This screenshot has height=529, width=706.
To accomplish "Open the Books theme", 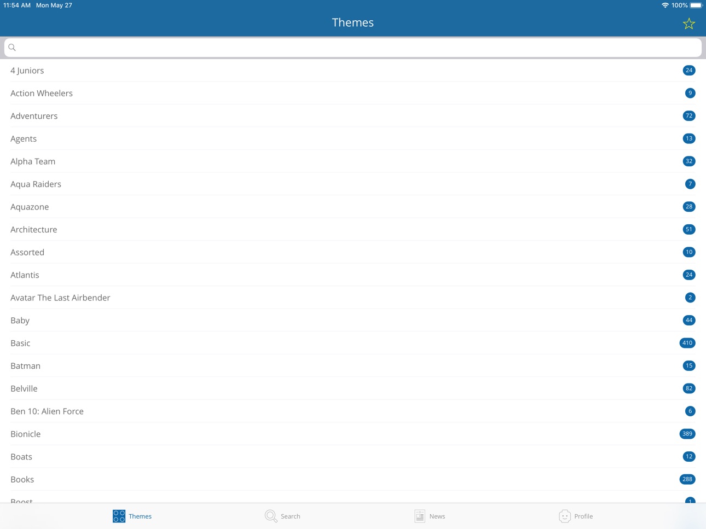I will [x=353, y=479].
